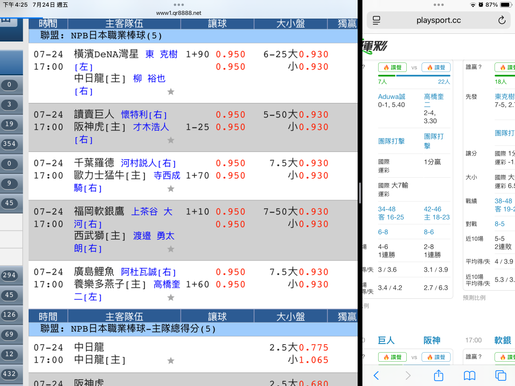
Task: Tap the Safari back arrow
Action: [x=376, y=375]
